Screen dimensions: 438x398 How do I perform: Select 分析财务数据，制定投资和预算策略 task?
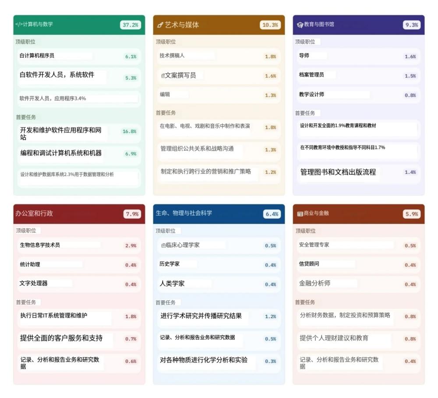coord(358,318)
